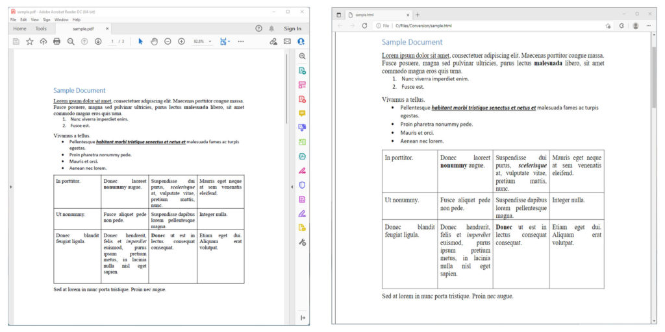The width and height of the screenshot is (665, 332).
Task: Open the Comment tool in right pane
Action: coord(302,113)
